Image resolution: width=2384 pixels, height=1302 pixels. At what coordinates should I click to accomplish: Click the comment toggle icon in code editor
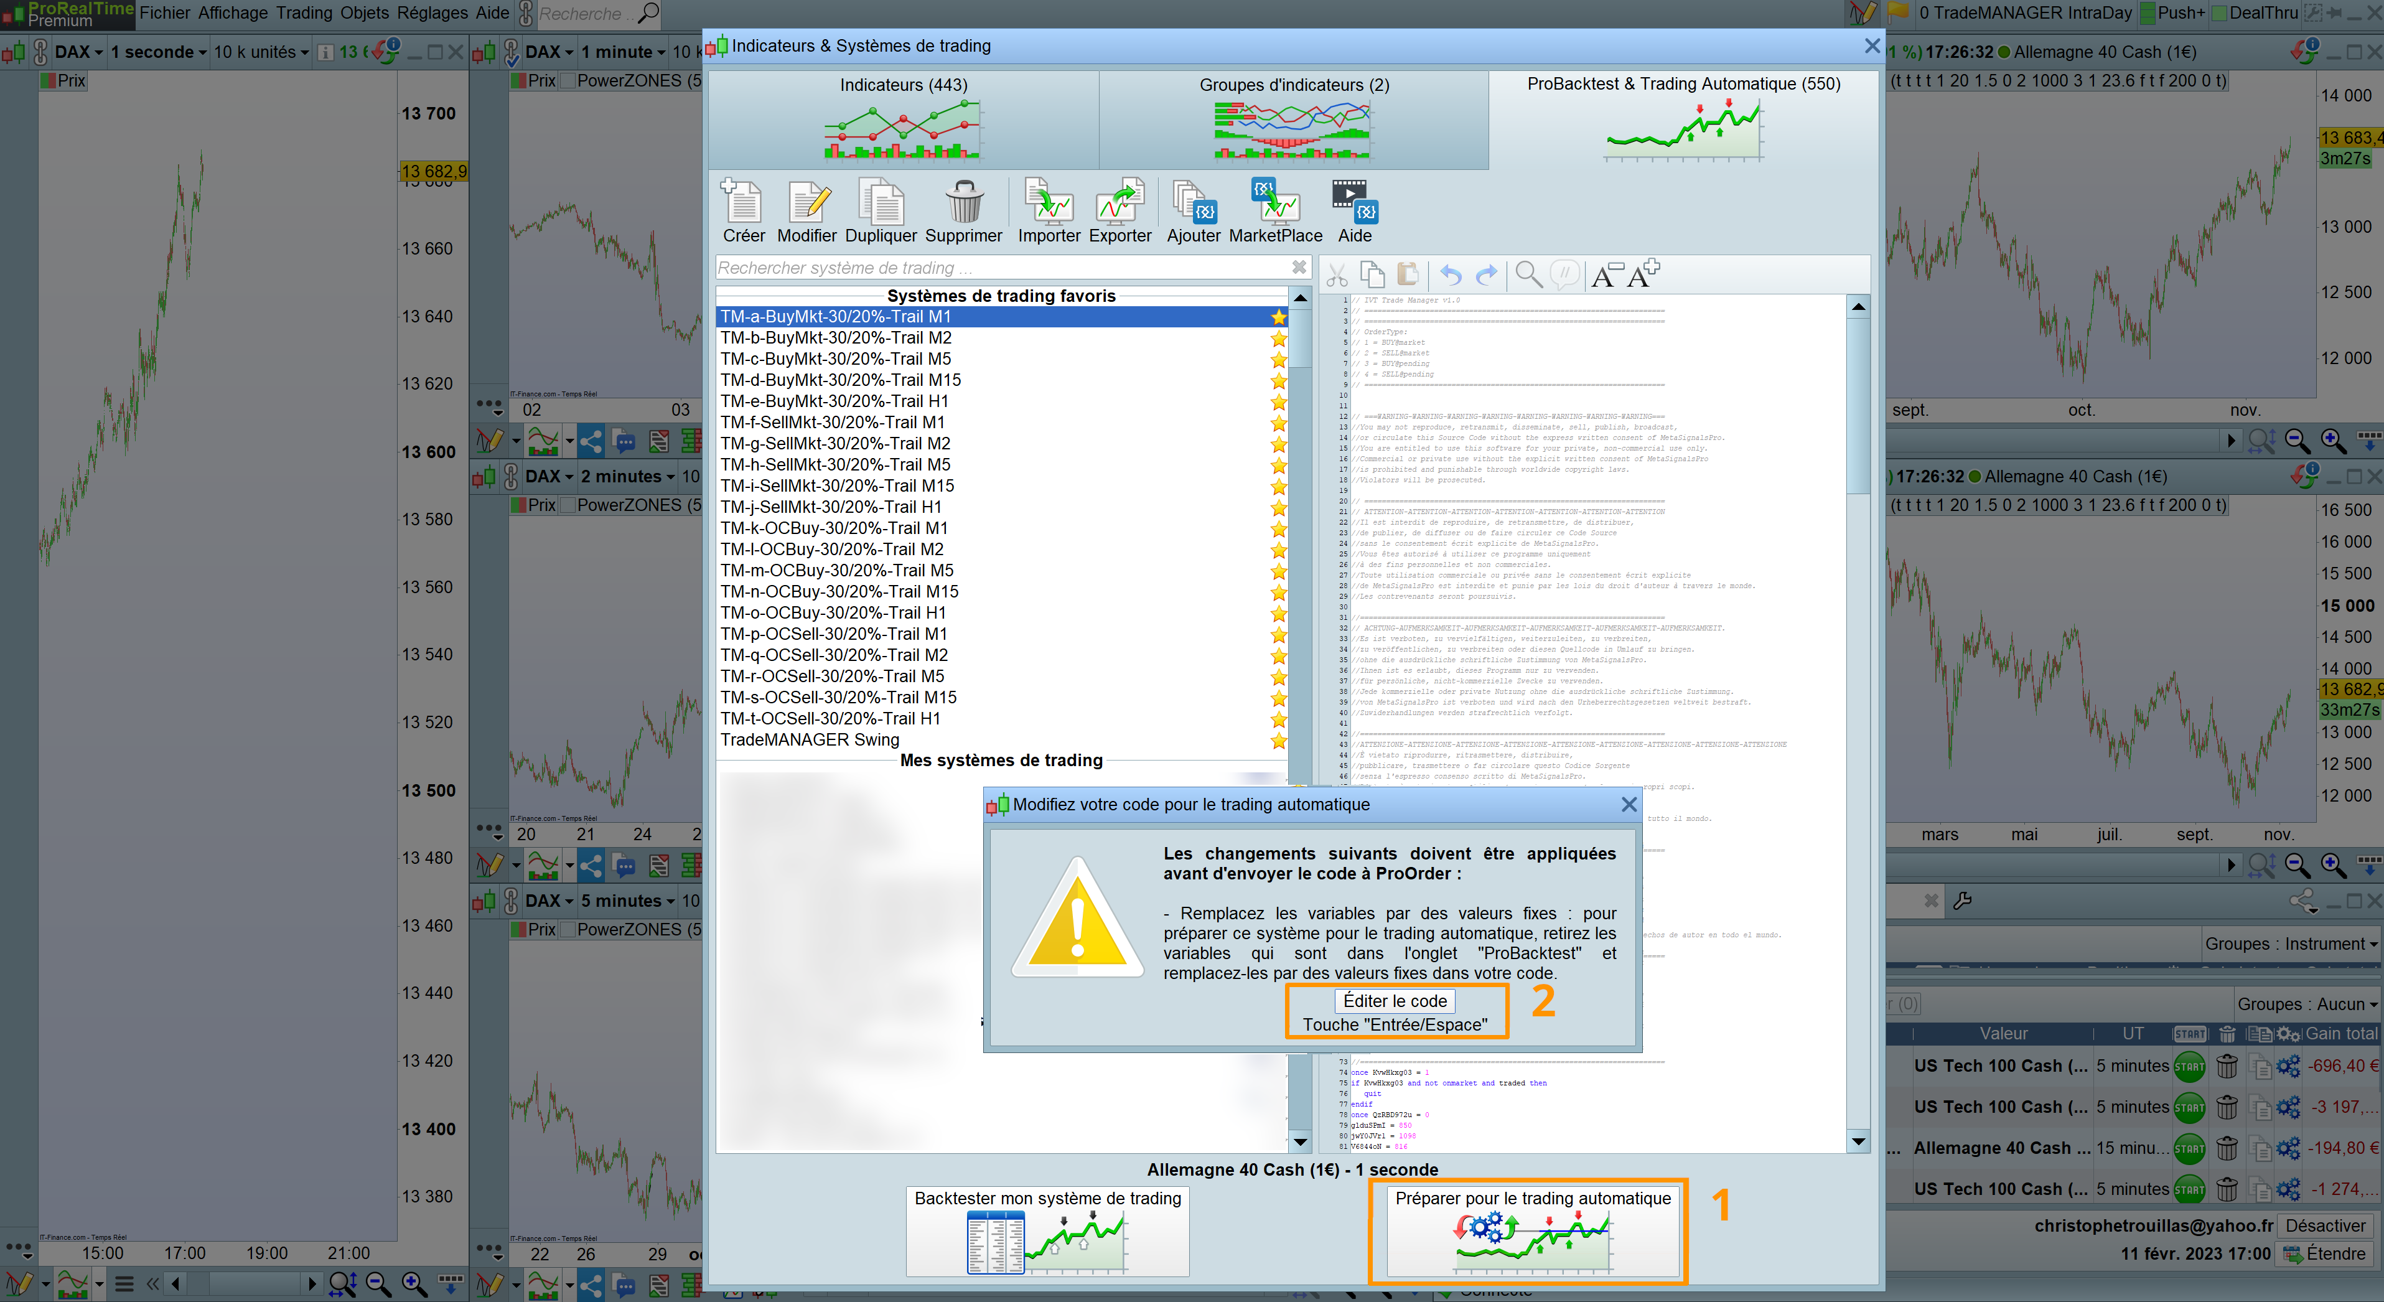tap(1564, 275)
